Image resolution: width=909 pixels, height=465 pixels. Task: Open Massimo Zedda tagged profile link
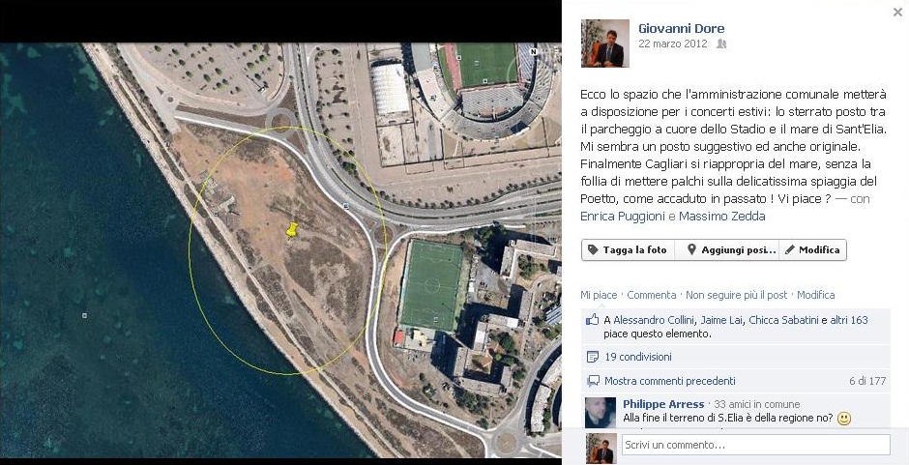tap(721, 217)
